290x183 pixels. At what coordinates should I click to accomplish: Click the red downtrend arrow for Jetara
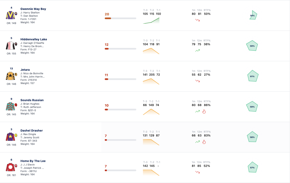pyautogui.click(x=197, y=81)
